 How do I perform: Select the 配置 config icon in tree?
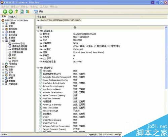pyautogui.click(x=7, y=78)
